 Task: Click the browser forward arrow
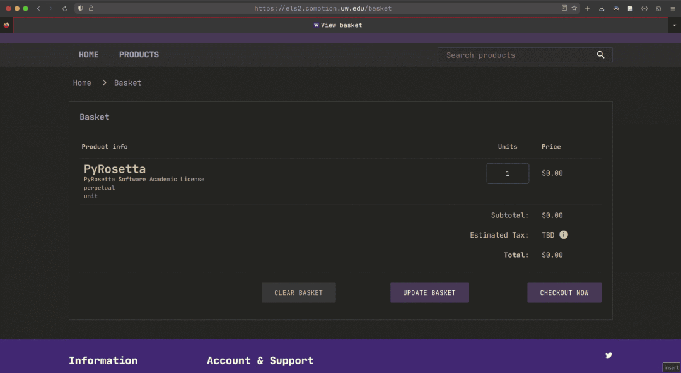51,8
